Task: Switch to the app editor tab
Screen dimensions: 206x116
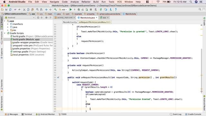Action: coord(104,17)
